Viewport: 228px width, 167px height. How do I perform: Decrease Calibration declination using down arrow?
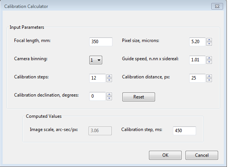point(109,98)
